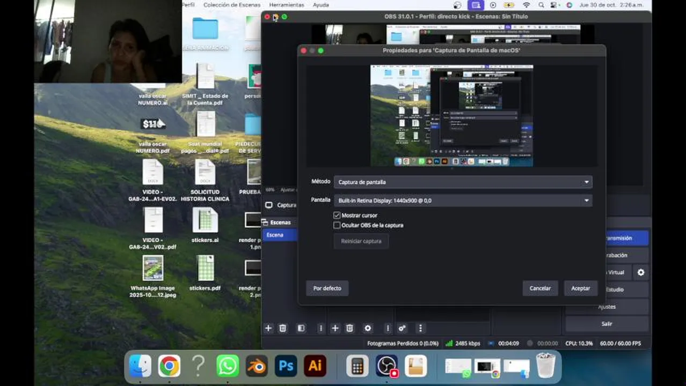
Task: Click the 60.00 / 60.00 FPS status entry
Action: [x=621, y=343]
